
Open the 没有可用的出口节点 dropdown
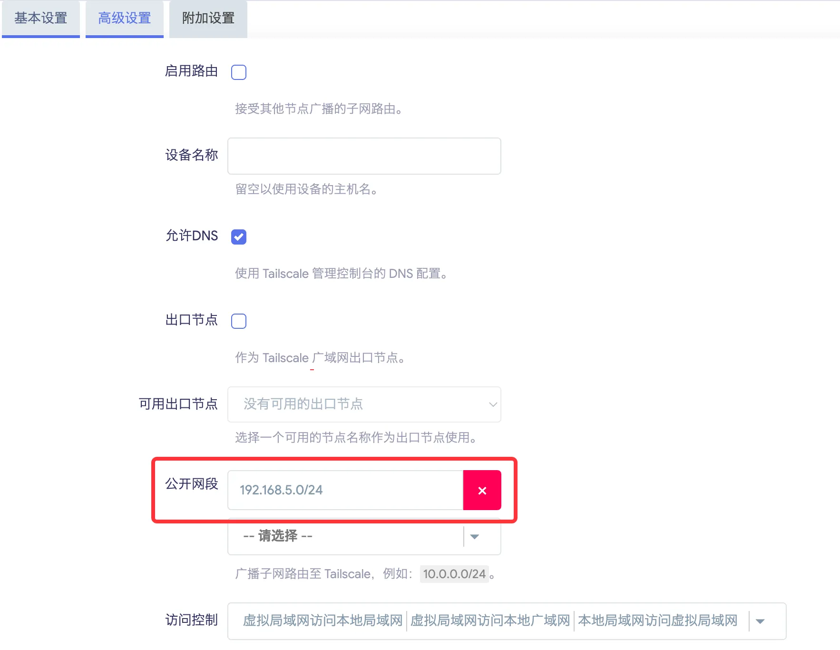pos(363,404)
